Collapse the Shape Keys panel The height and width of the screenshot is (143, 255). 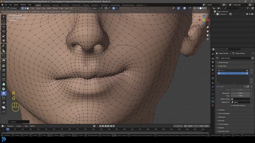pyautogui.click(x=222, y=66)
